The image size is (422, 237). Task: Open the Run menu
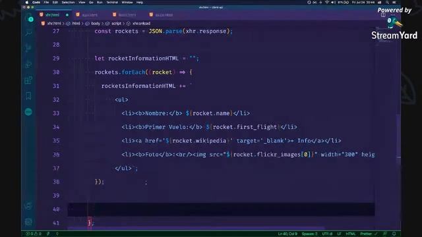pyautogui.click(x=100, y=2)
